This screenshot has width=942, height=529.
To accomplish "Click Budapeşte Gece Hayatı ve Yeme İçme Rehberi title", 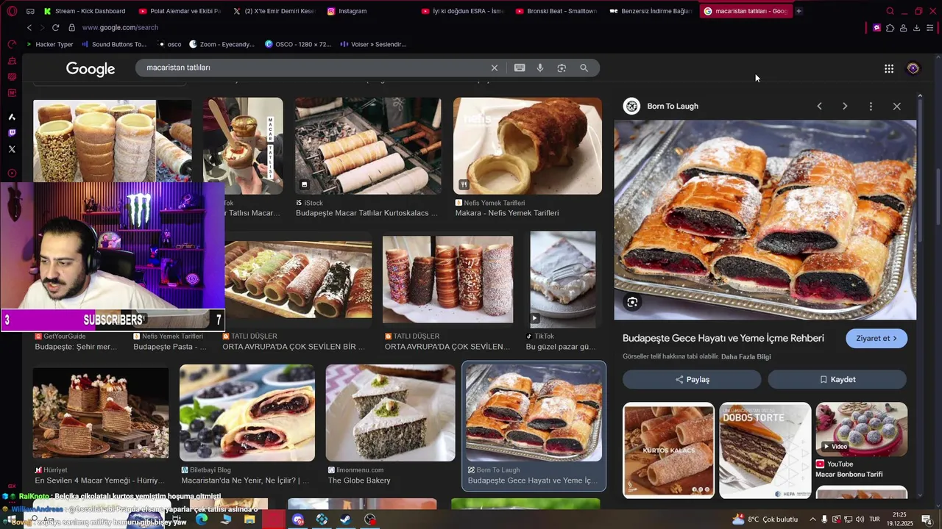I will 723,338.
